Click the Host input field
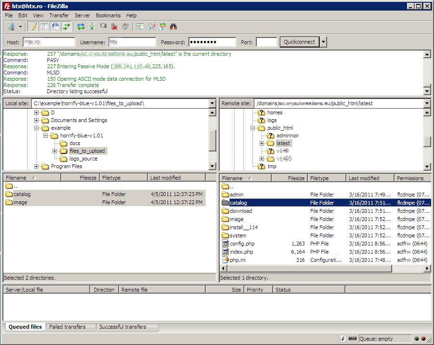 [49, 42]
